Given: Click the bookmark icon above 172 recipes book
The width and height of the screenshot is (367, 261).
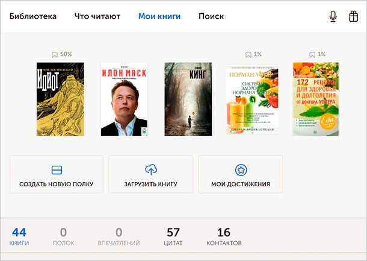Looking at the screenshot, I should tap(312, 55).
